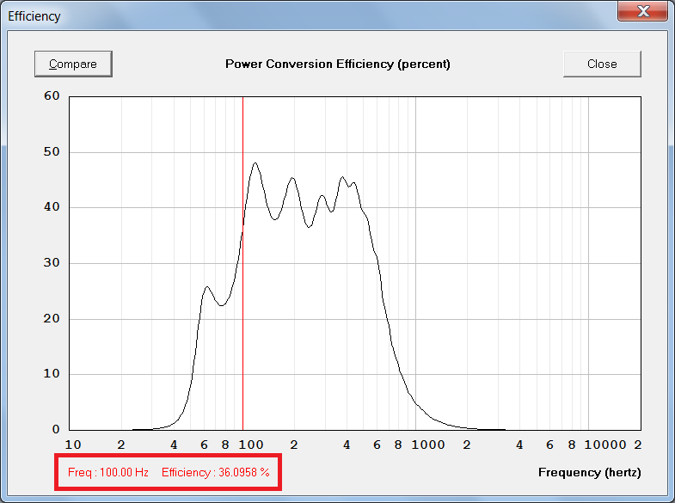Click the Efficiency : 36.0958 % readout
Screen dimensions: 675x503
(215, 472)
